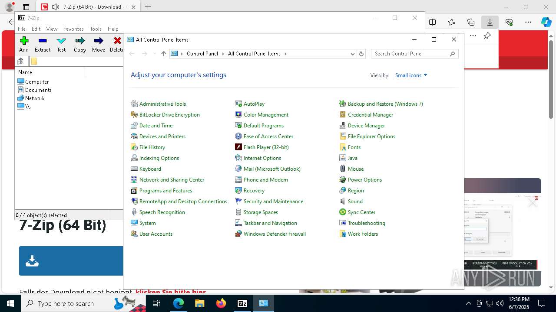Click the Java icon
Screen dimensions: 556x312
pyautogui.click(x=343, y=158)
